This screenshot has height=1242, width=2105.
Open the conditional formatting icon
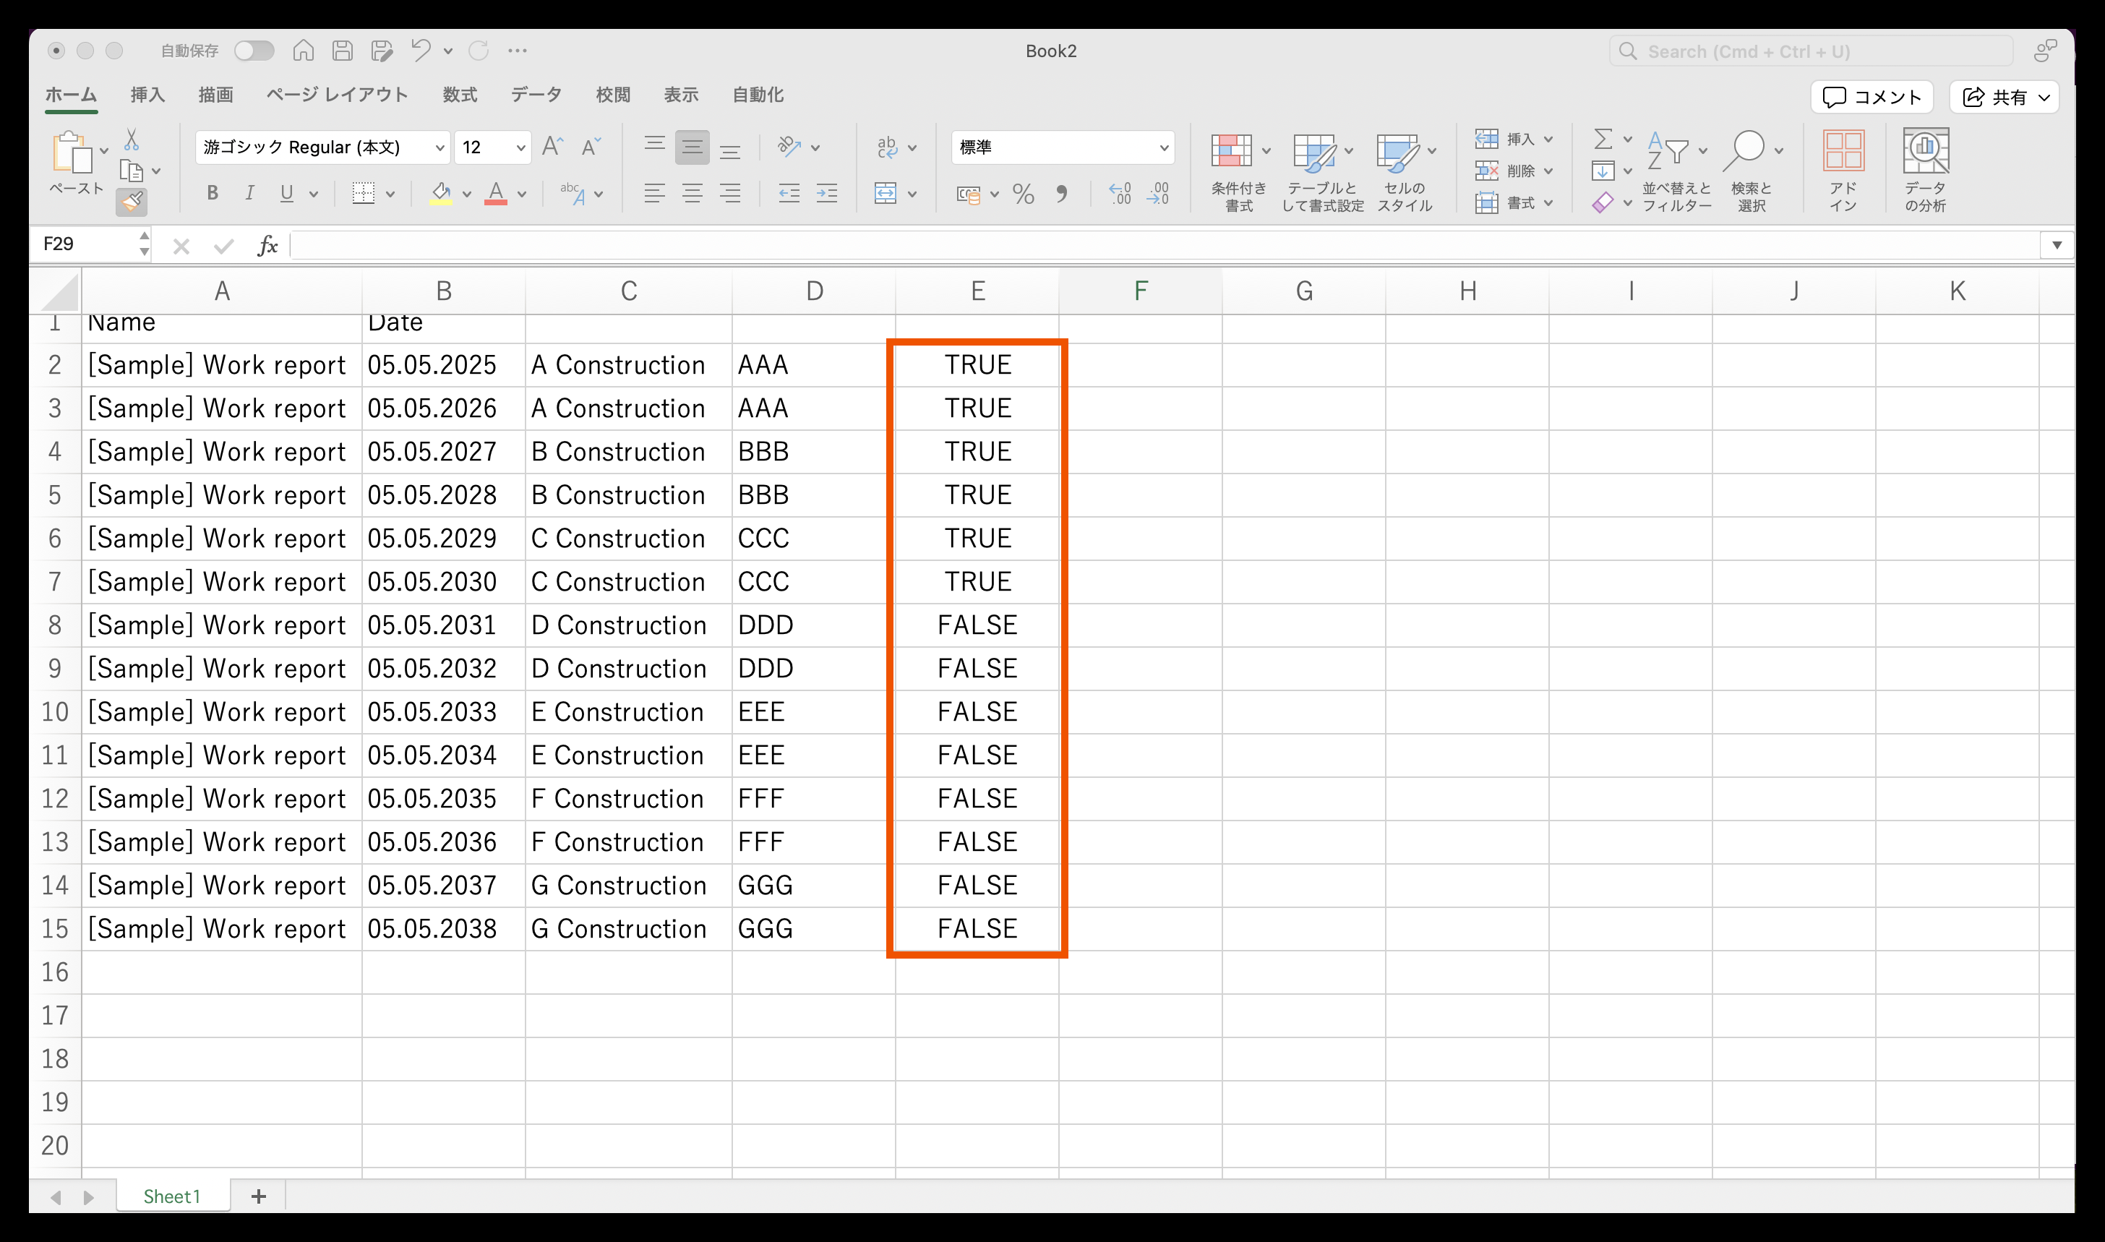(1231, 152)
